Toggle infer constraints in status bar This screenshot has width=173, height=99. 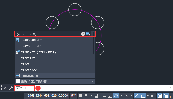(97, 96)
